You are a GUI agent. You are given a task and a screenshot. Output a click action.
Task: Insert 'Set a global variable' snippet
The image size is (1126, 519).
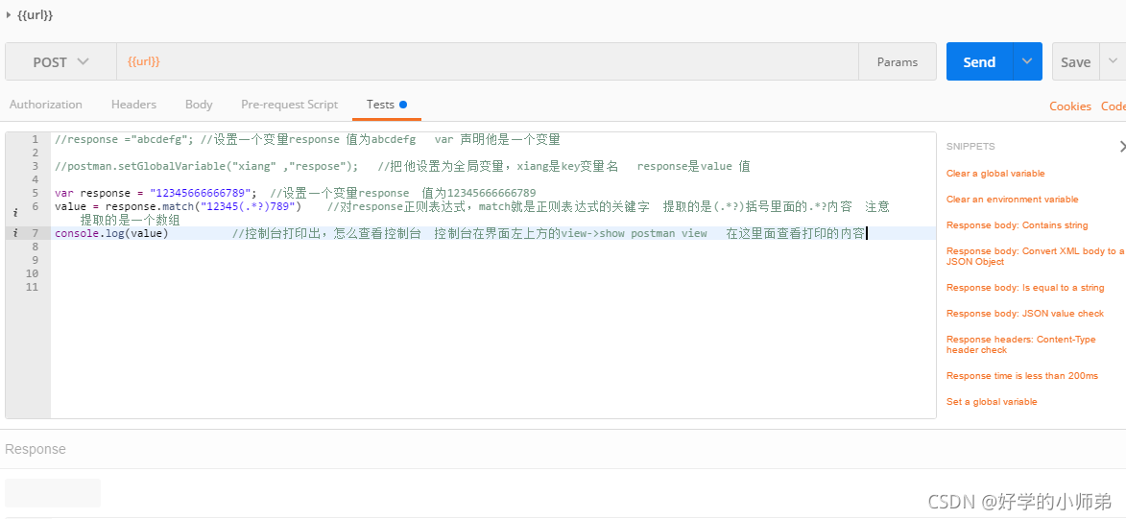point(992,402)
